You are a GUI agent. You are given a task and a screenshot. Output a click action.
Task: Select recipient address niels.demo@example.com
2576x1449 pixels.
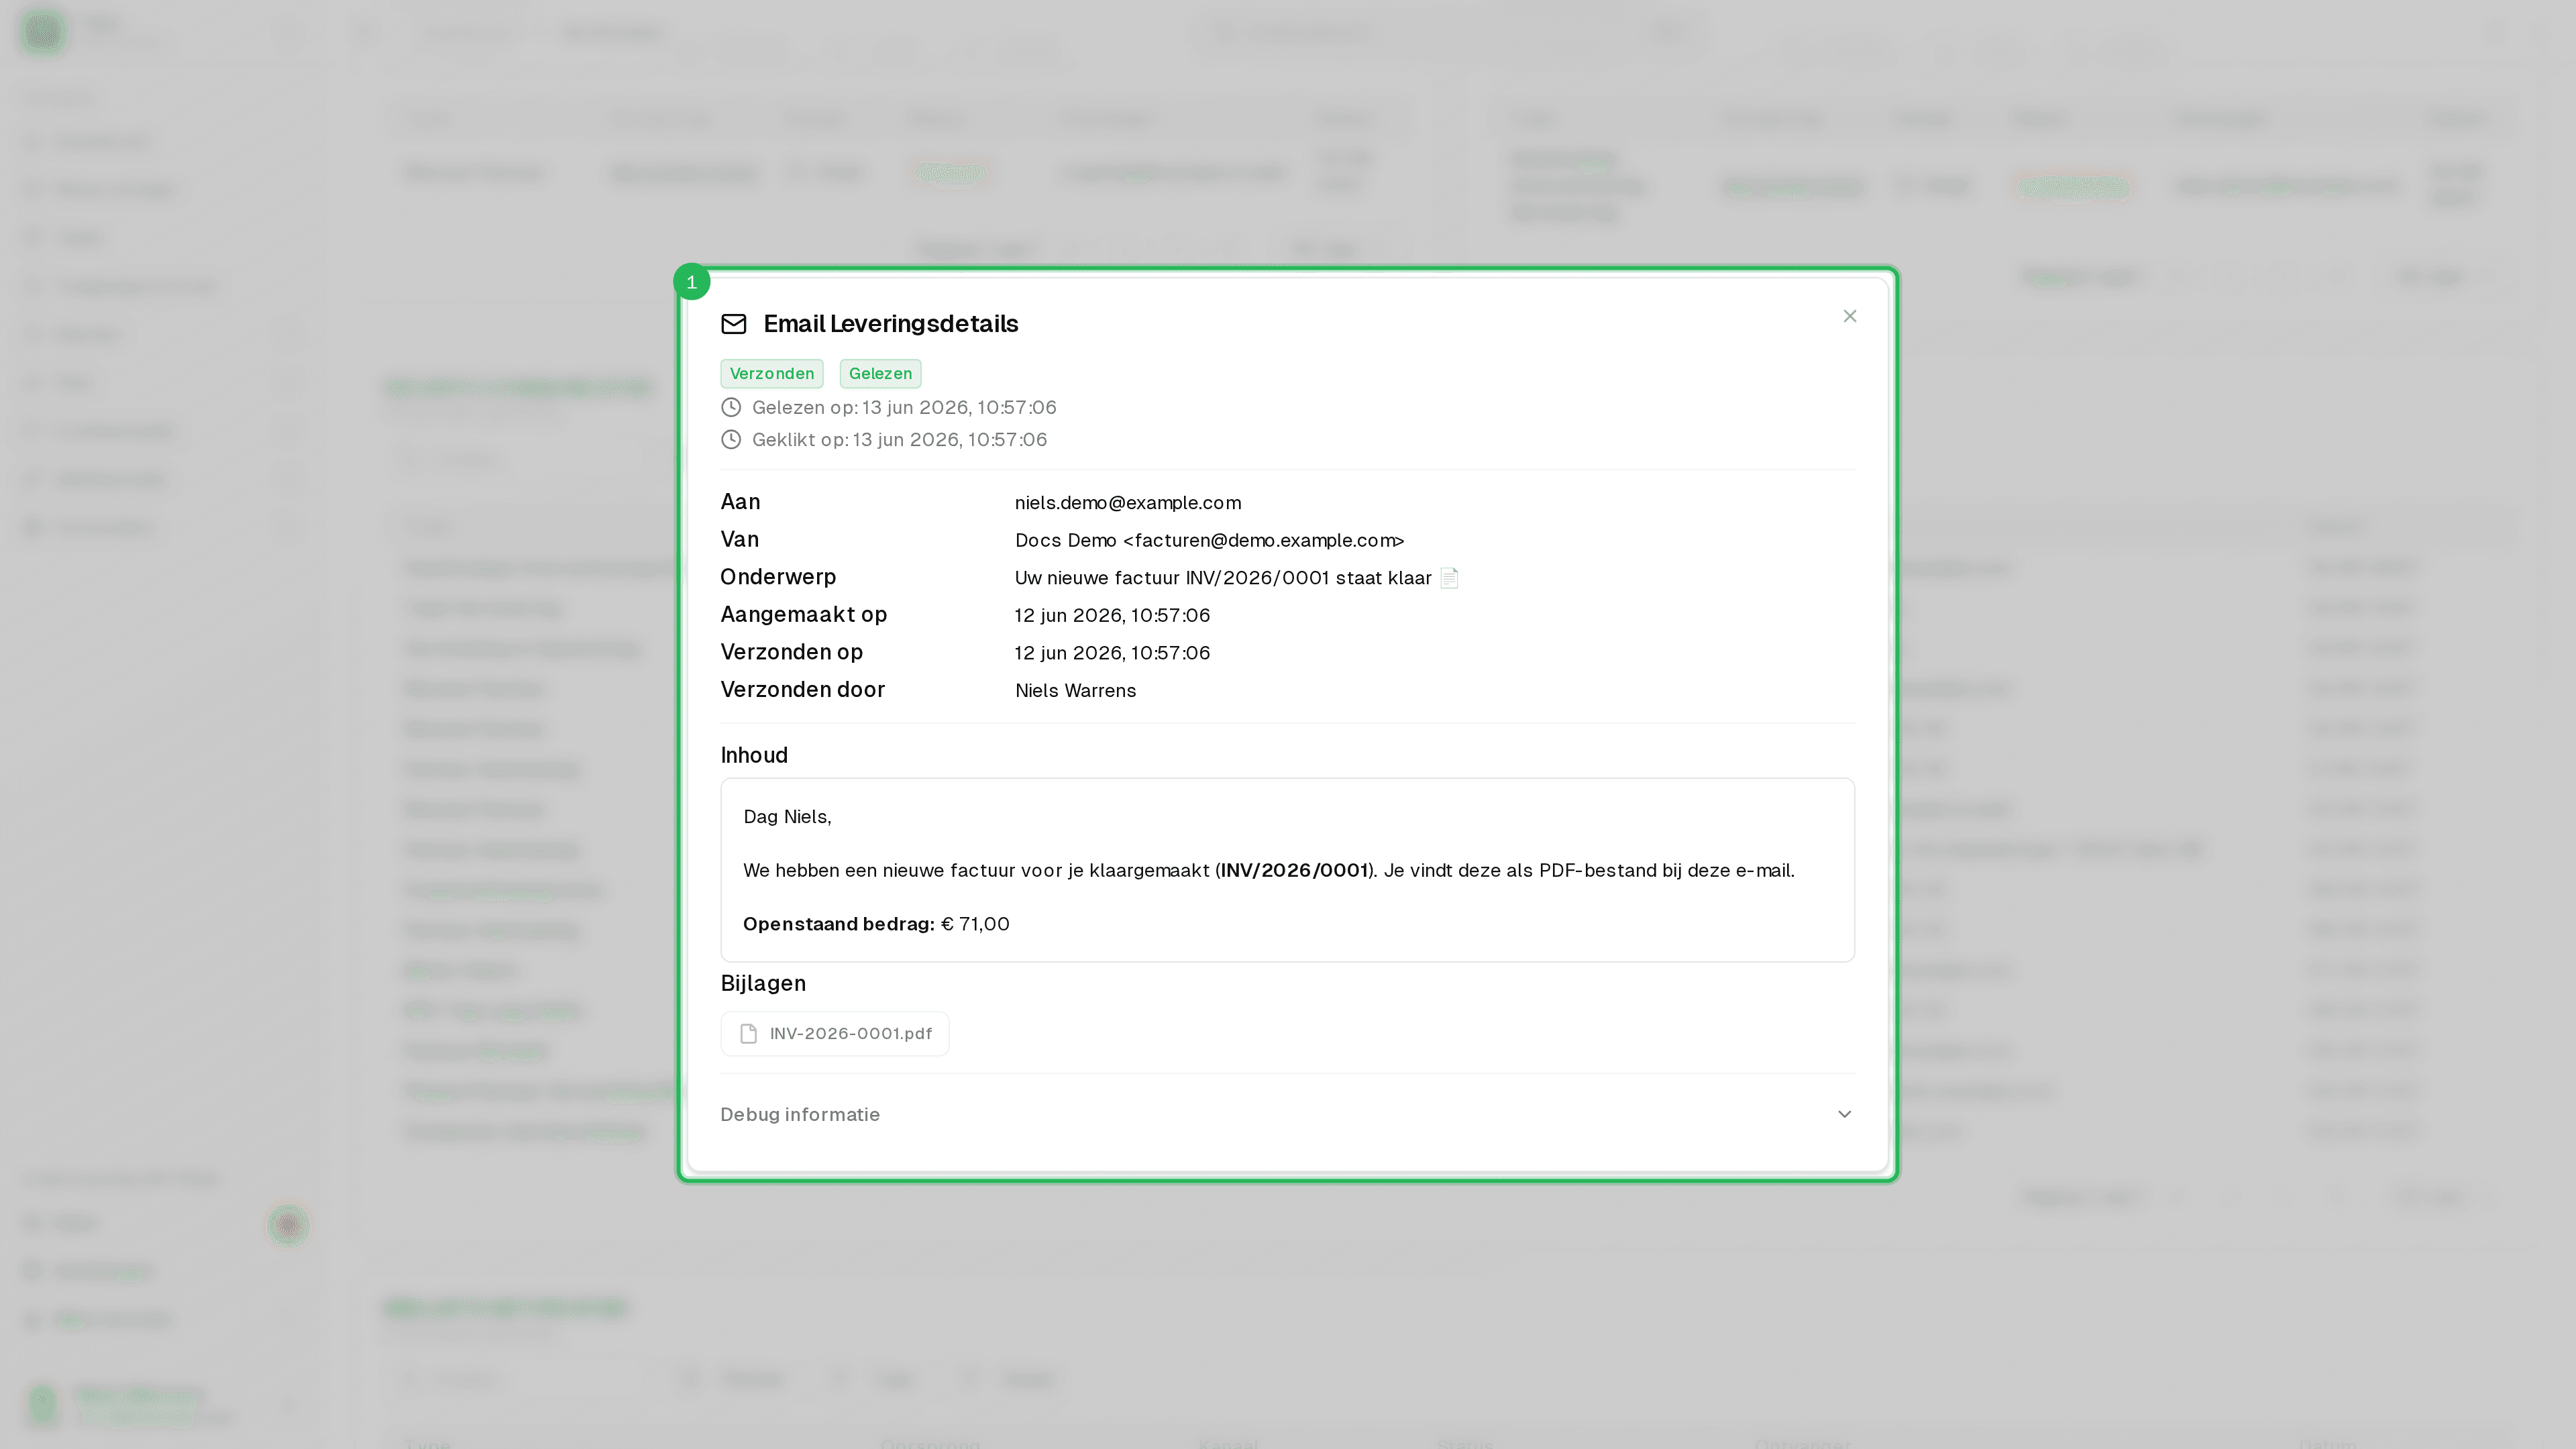click(x=1127, y=503)
